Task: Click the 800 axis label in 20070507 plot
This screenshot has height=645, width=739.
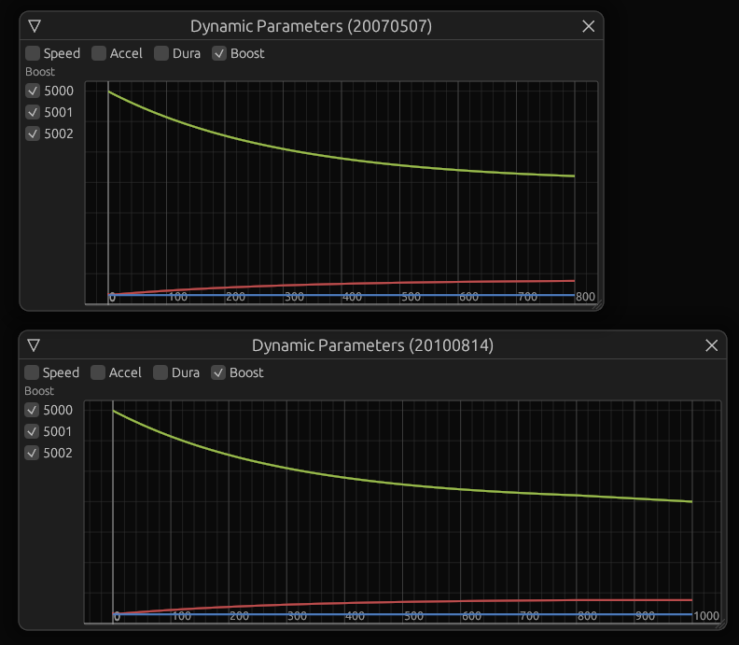Action: click(585, 297)
